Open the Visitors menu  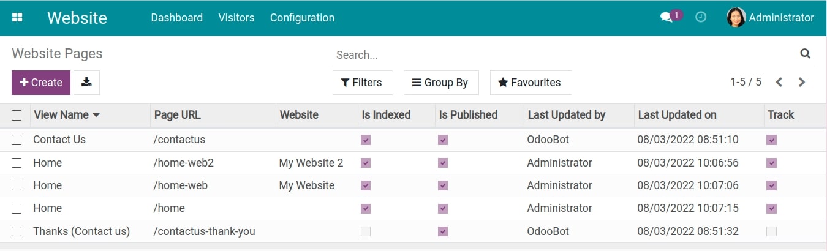tap(236, 18)
